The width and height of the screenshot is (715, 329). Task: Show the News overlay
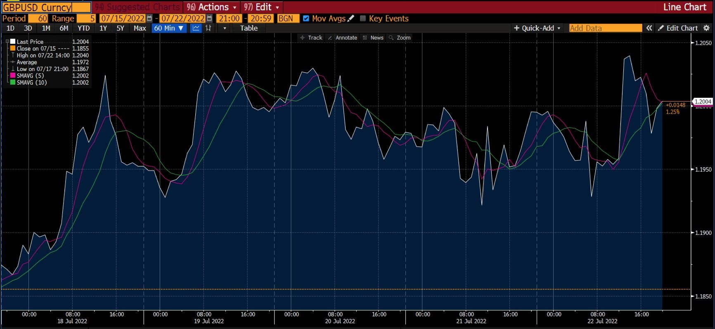(373, 38)
